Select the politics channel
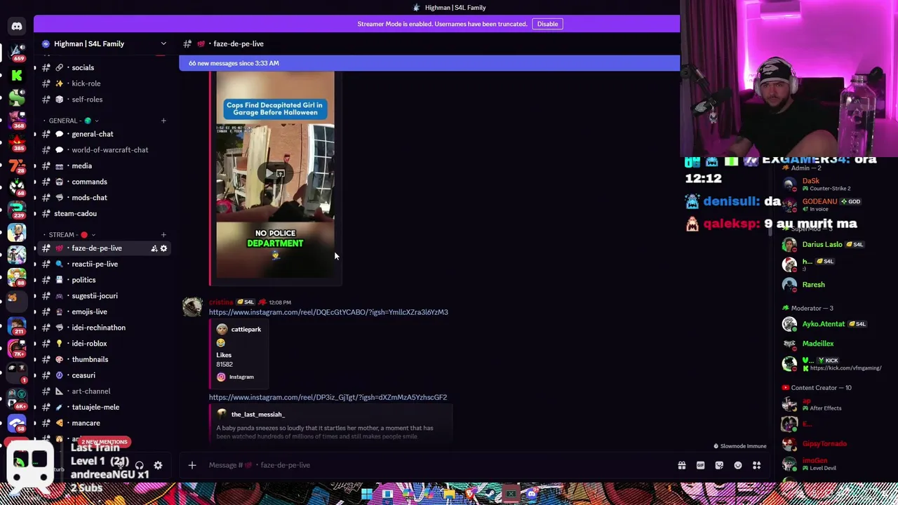 pos(104,280)
